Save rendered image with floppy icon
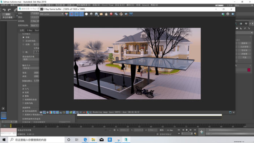Viewport: 254px width, 143px height. pyautogui.click(x=97, y=14)
